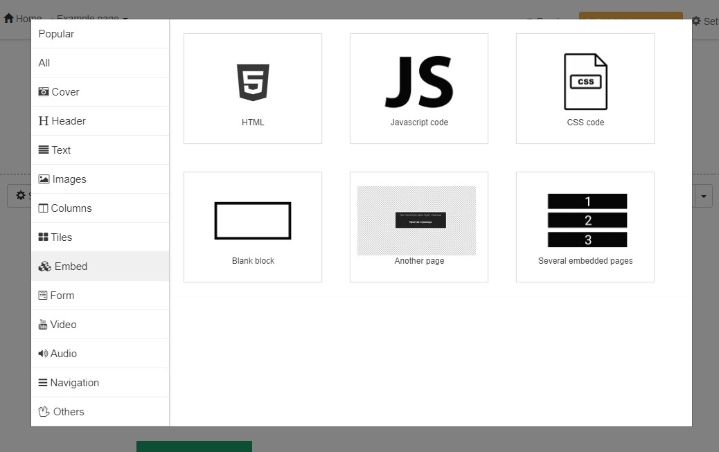This screenshot has height=452, width=719.
Task: Add the HTML block with HTML5 logo
Action: pyautogui.click(x=253, y=89)
